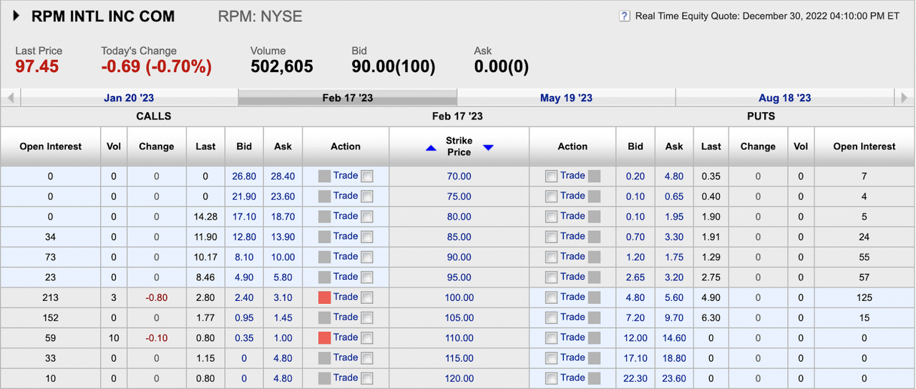Click the call Trade link for strike 70.00
This screenshot has height=389, width=916.
(x=346, y=175)
